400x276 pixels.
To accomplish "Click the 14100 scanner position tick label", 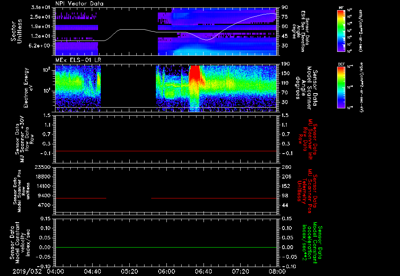I will tap(43, 186).
